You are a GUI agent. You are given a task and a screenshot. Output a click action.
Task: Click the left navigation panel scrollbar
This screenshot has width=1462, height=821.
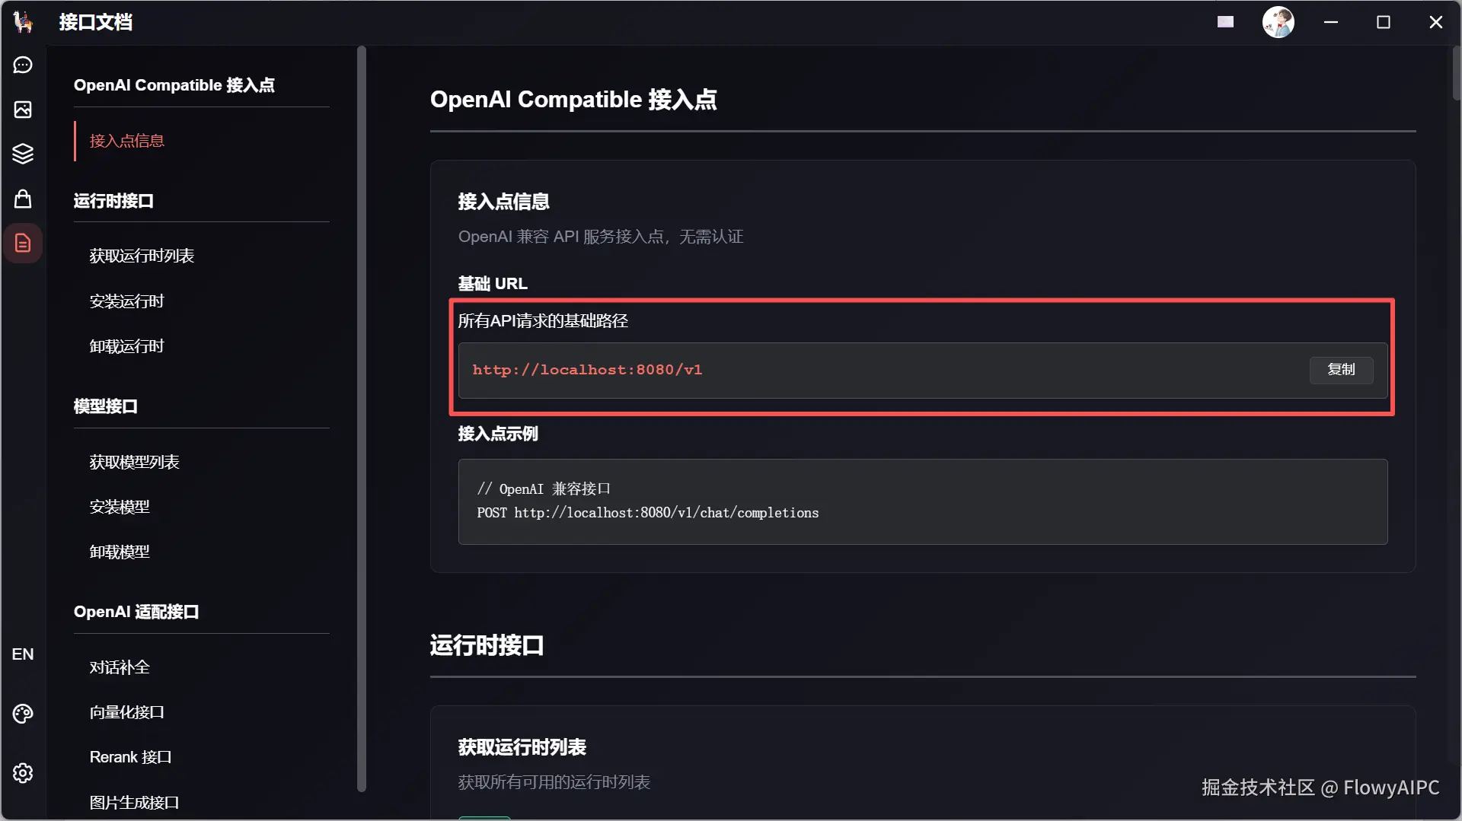[x=362, y=418]
